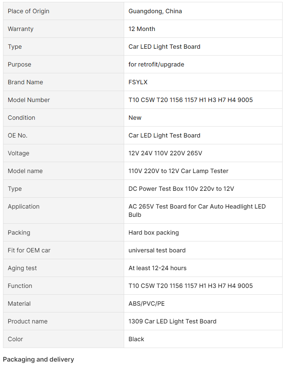Select the 'Brand Name' label
The image size is (286, 365).
25,82
